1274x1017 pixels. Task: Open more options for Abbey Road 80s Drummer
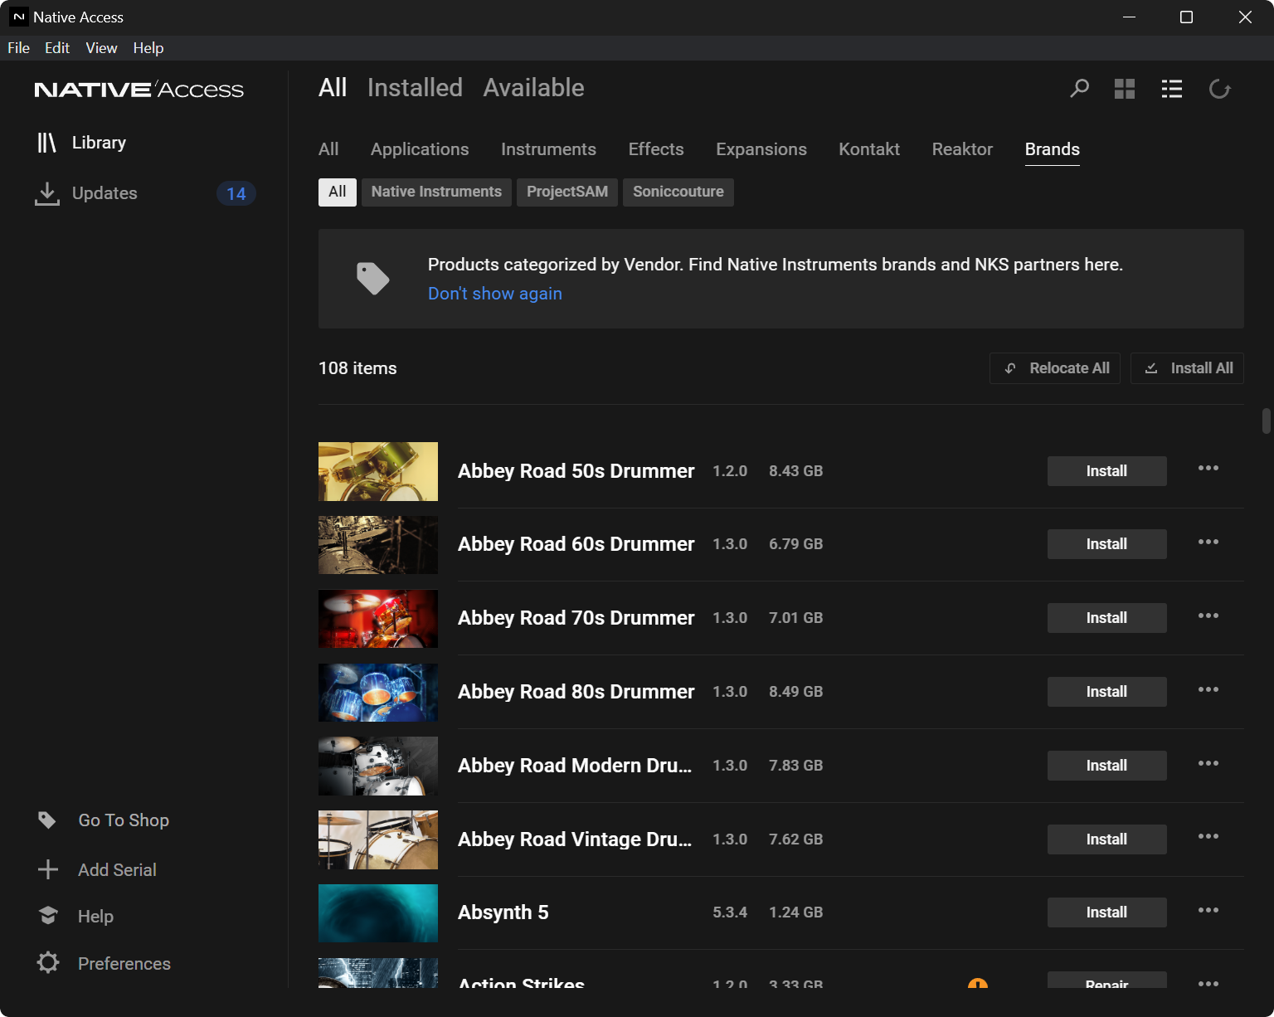point(1208,690)
